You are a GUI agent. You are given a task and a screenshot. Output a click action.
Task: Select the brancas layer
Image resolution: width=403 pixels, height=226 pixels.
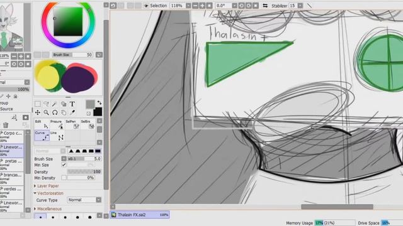[x=12, y=178]
